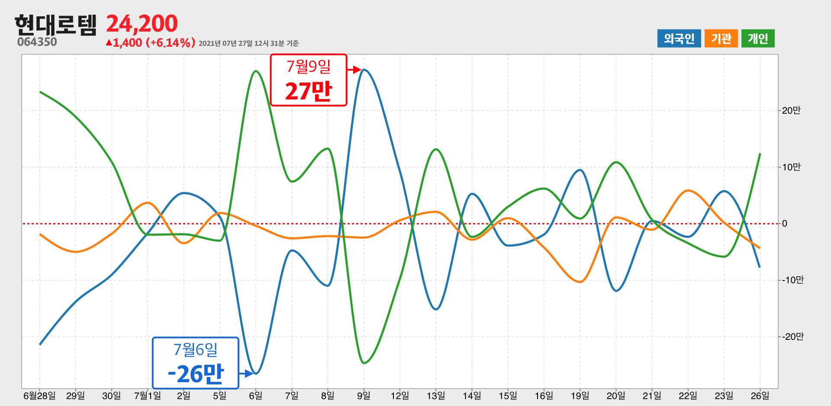The width and height of the screenshot is (831, 406).
Task: Click the 26일 x-axis label
Action: 760,396
